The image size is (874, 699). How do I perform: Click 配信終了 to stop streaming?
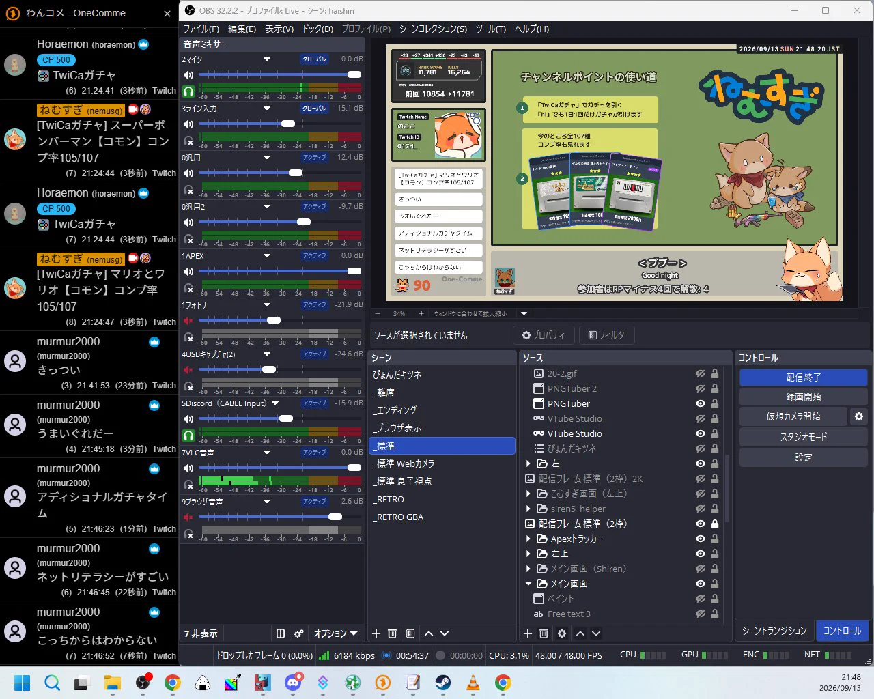click(x=803, y=377)
